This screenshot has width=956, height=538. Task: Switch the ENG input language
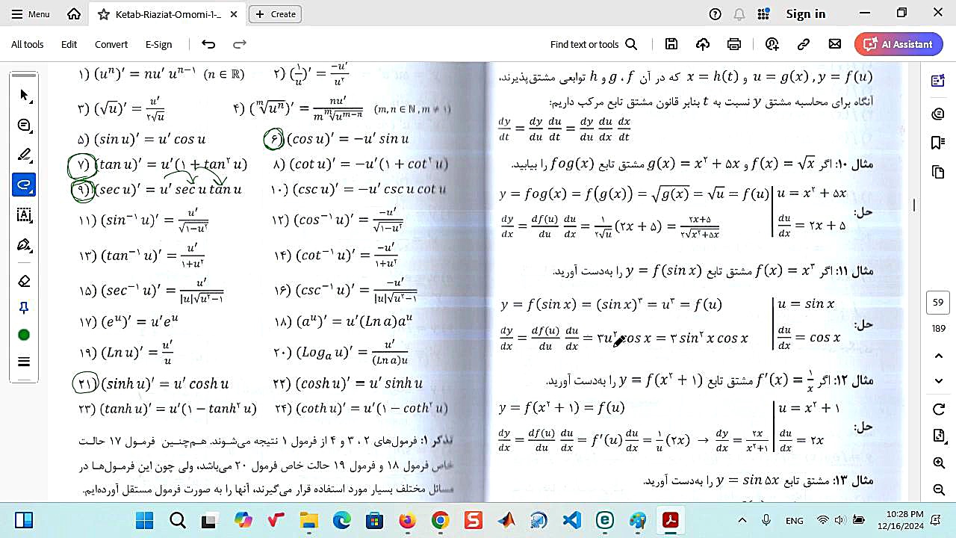click(794, 520)
